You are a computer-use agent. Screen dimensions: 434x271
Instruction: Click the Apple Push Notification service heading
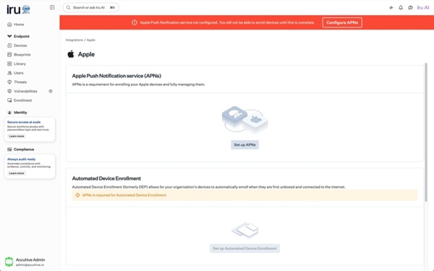coord(116,76)
